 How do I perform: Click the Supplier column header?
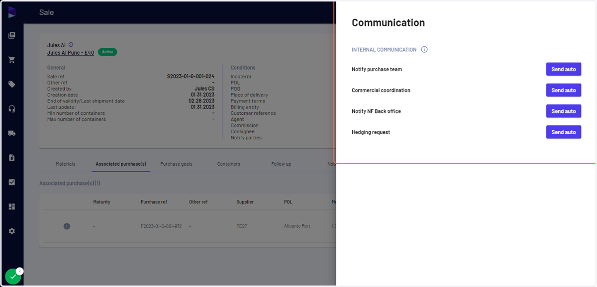(245, 202)
